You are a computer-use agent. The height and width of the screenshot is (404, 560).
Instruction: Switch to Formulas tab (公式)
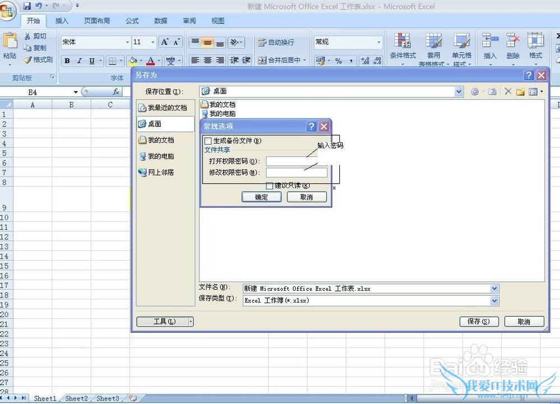pyautogui.click(x=132, y=21)
